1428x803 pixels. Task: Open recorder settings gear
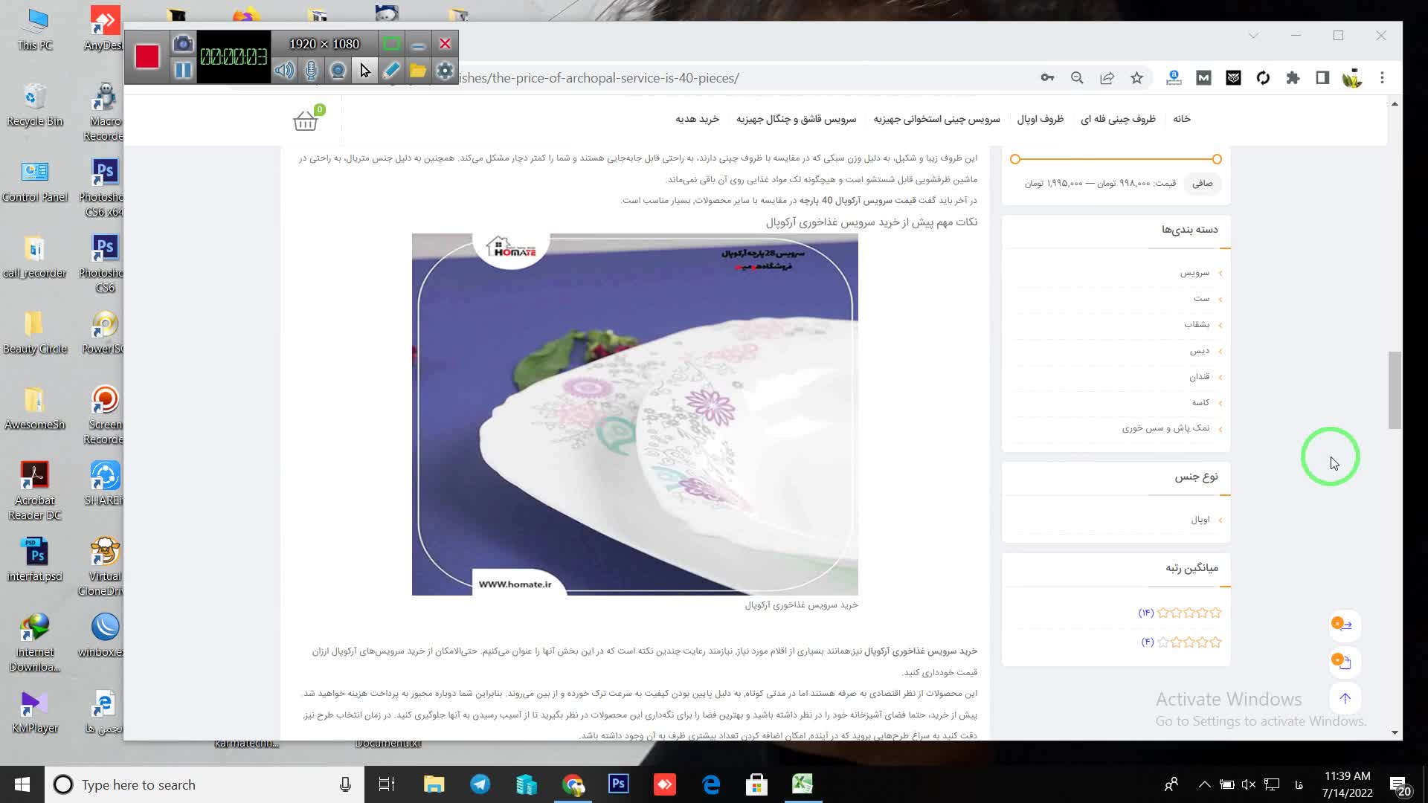click(x=445, y=71)
